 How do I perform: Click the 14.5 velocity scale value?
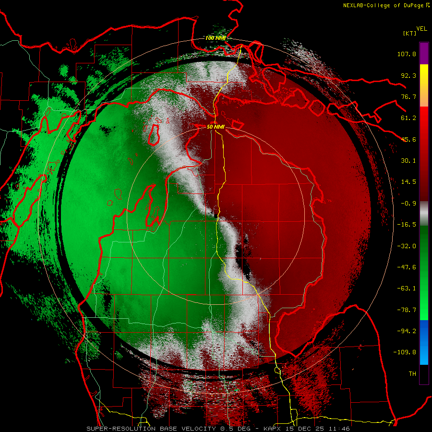[408, 182]
